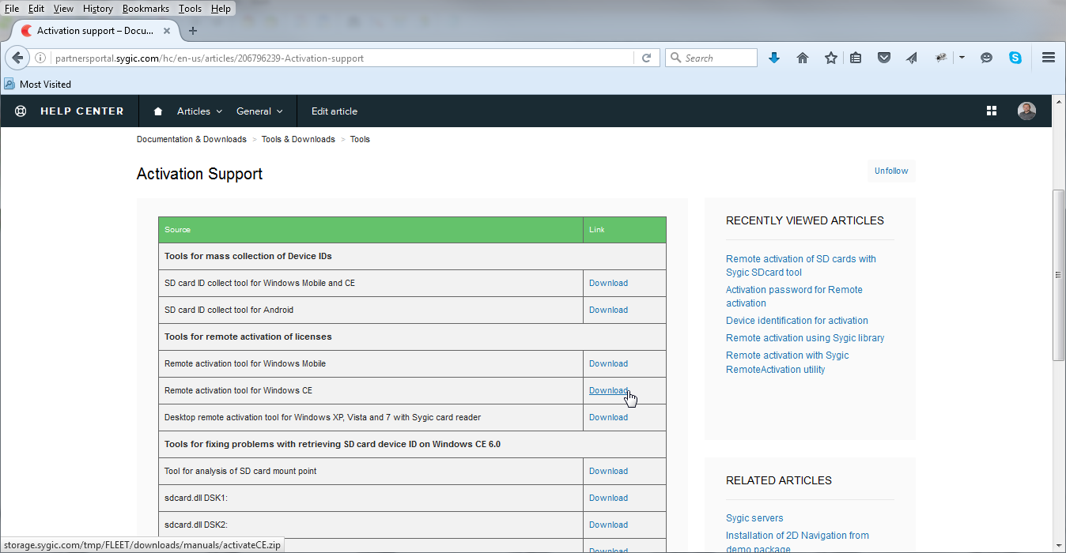Image resolution: width=1066 pixels, height=553 pixels.
Task: Open a new tab with plus button
Action: pos(193,31)
